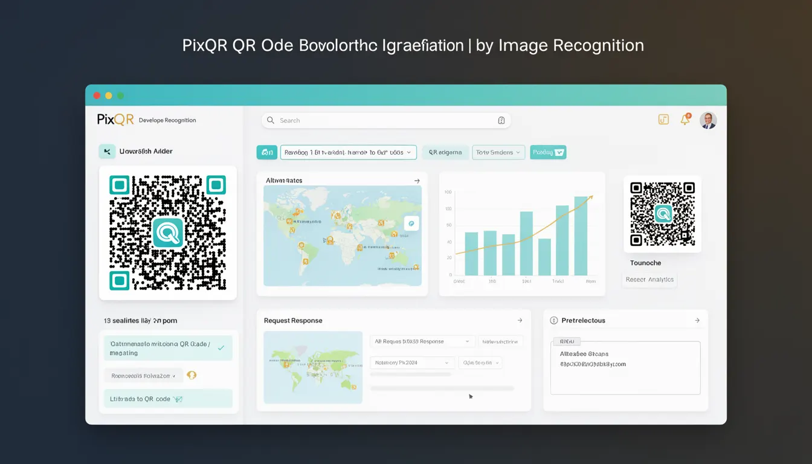The height and width of the screenshot is (464, 812).
Task: Click the scan icon inside the search bar
Action: point(501,120)
